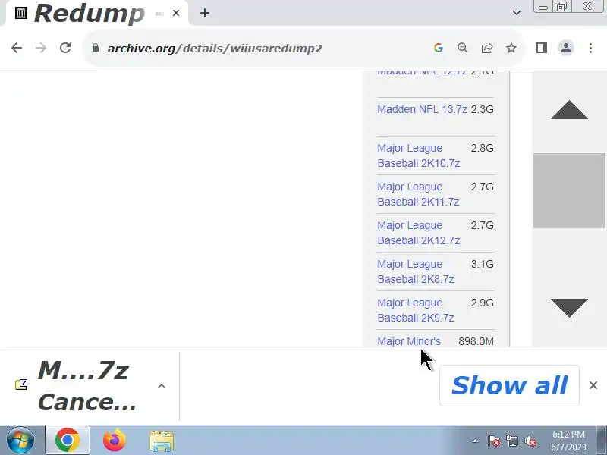Screen dimensions: 607x455
Task: Click the gray scrollbar thumb
Action: pos(569,190)
